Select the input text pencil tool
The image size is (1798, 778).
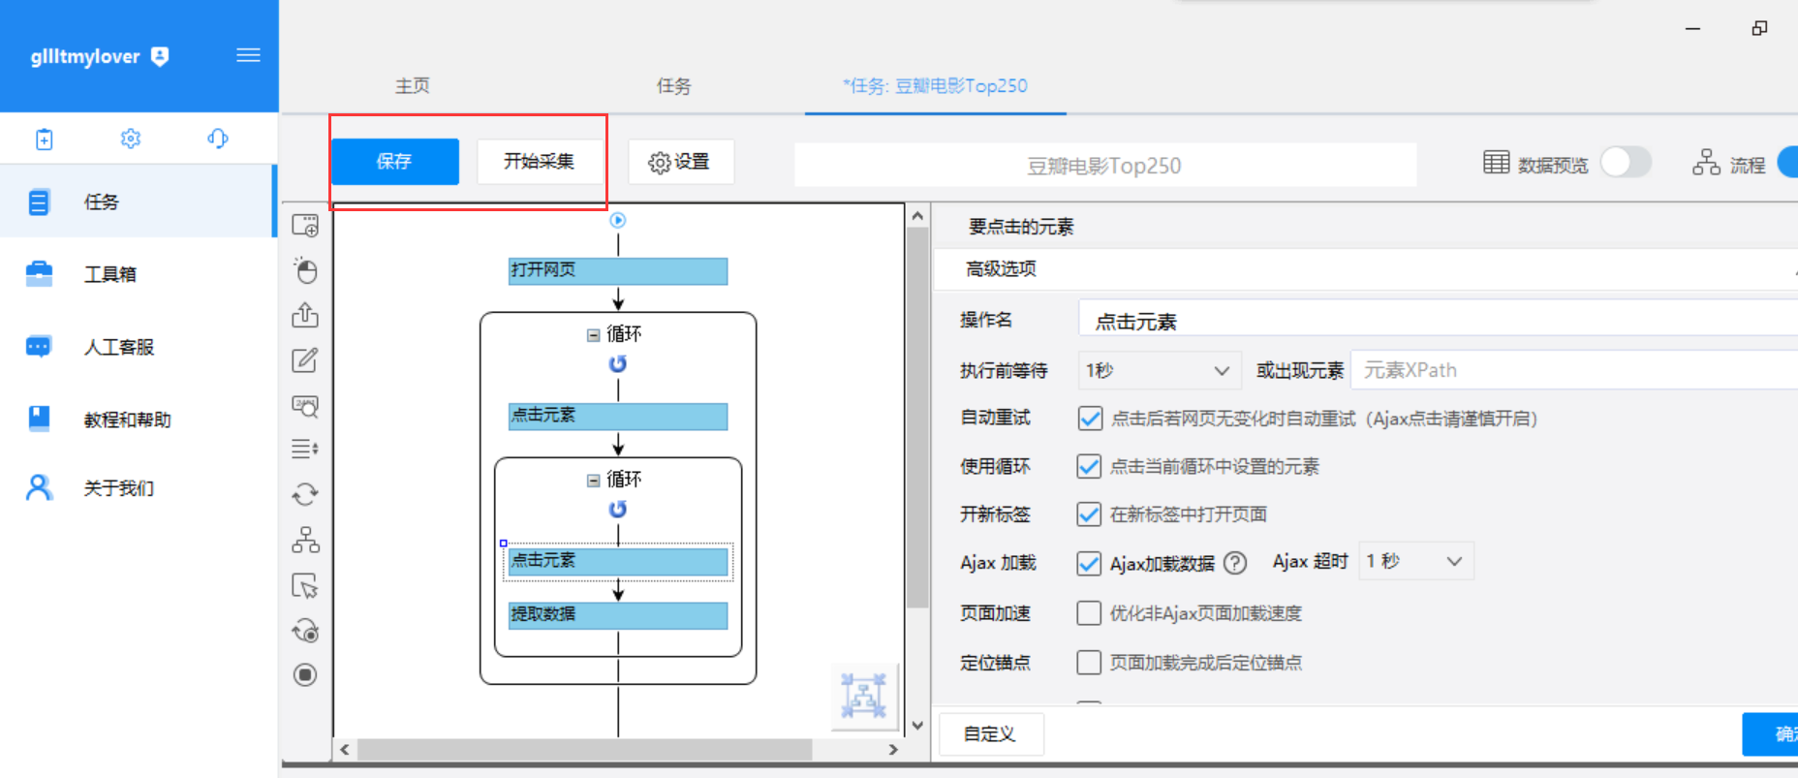pos(305,359)
